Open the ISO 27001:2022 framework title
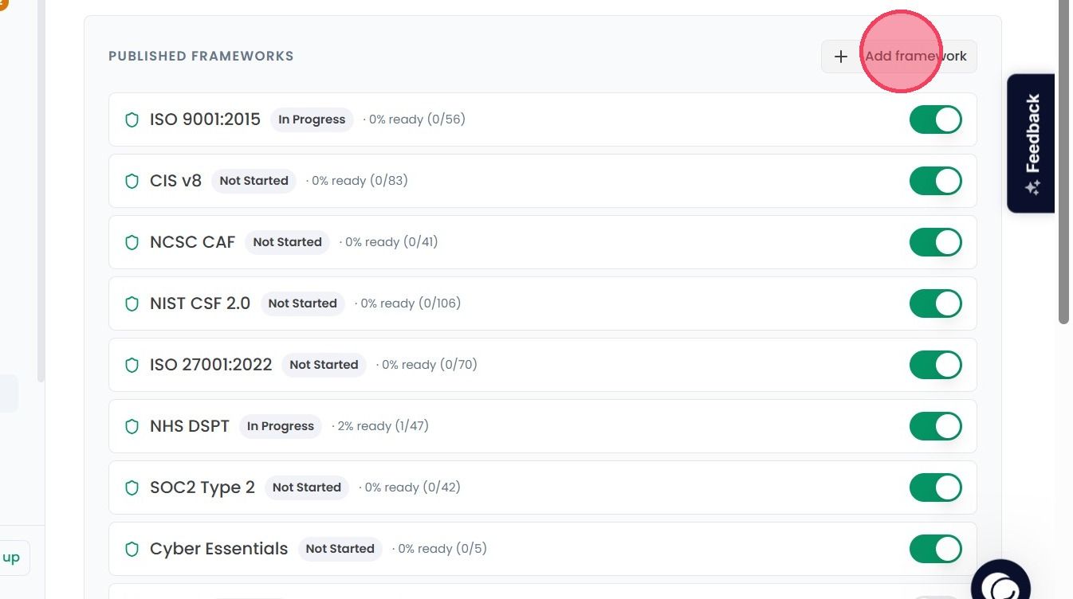 (x=210, y=365)
